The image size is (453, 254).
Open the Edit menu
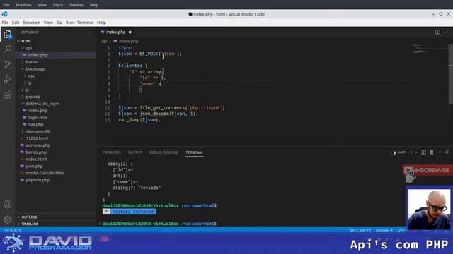pos(16,23)
